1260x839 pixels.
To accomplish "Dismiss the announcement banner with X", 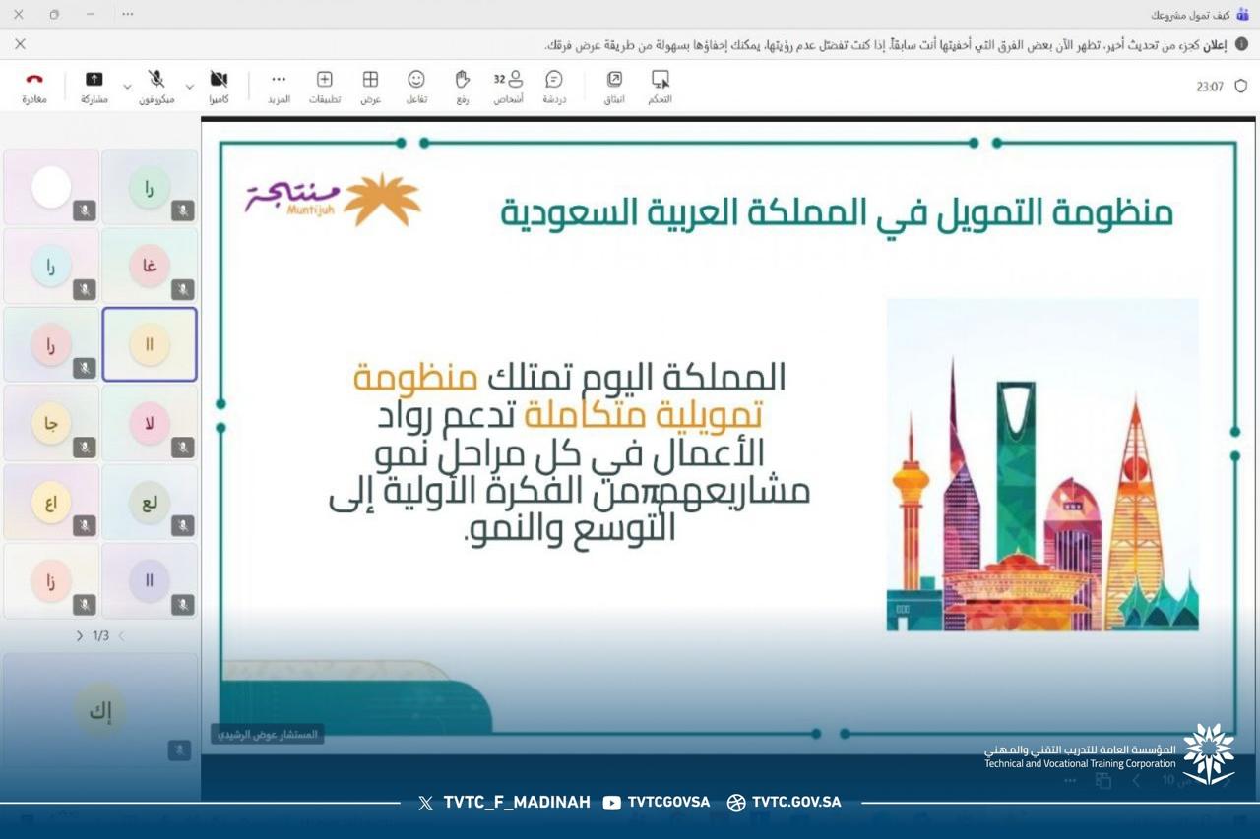I will [x=20, y=44].
